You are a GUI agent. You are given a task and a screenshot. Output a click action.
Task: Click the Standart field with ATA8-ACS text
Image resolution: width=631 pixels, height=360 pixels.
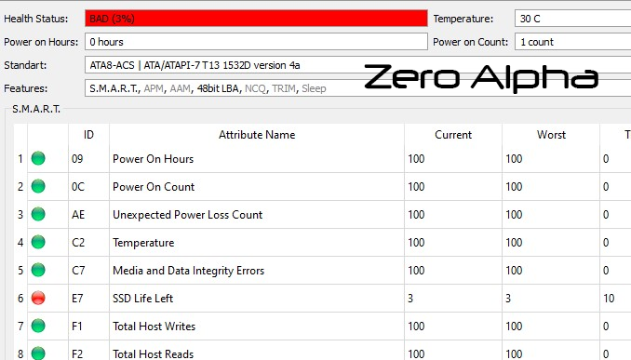click(357, 65)
